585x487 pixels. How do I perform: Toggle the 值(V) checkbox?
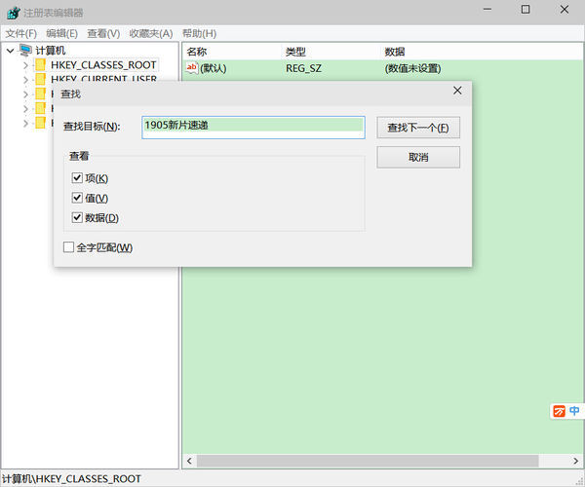coord(77,198)
